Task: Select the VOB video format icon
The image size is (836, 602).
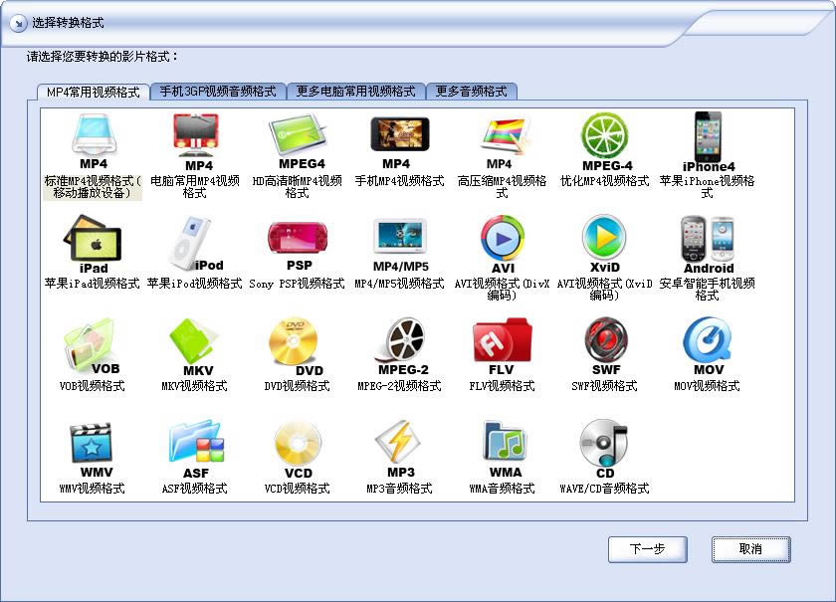Action: (x=92, y=346)
